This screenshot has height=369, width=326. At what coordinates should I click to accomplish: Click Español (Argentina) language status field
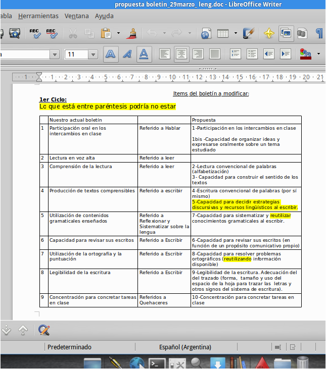click(x=185, y=347)
